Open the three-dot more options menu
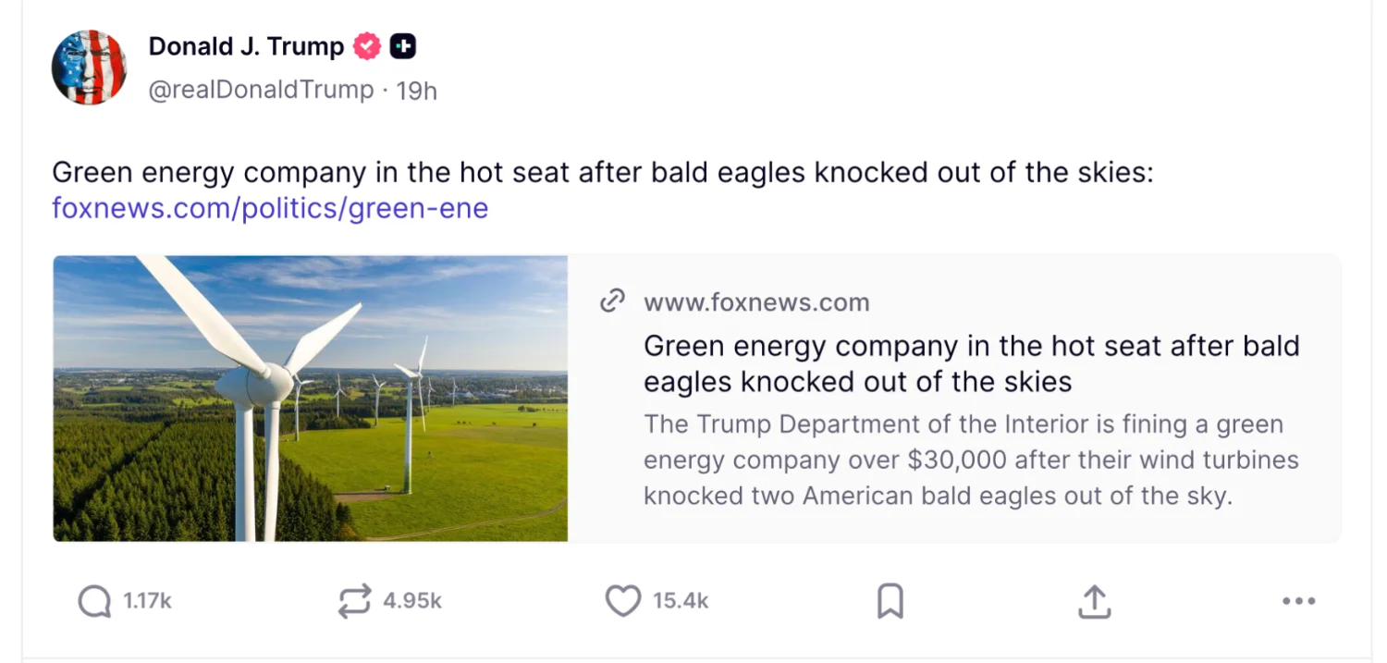The width and height of the screenshot is (1387, 663). pos(1298,601)
